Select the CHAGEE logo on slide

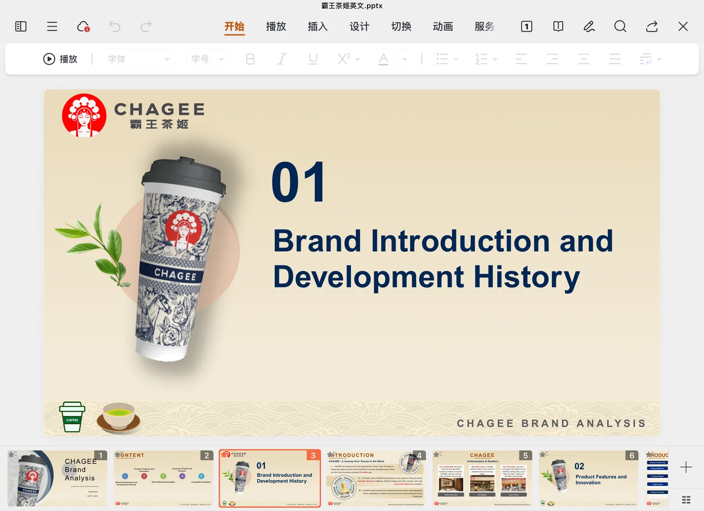click(133, 115)
